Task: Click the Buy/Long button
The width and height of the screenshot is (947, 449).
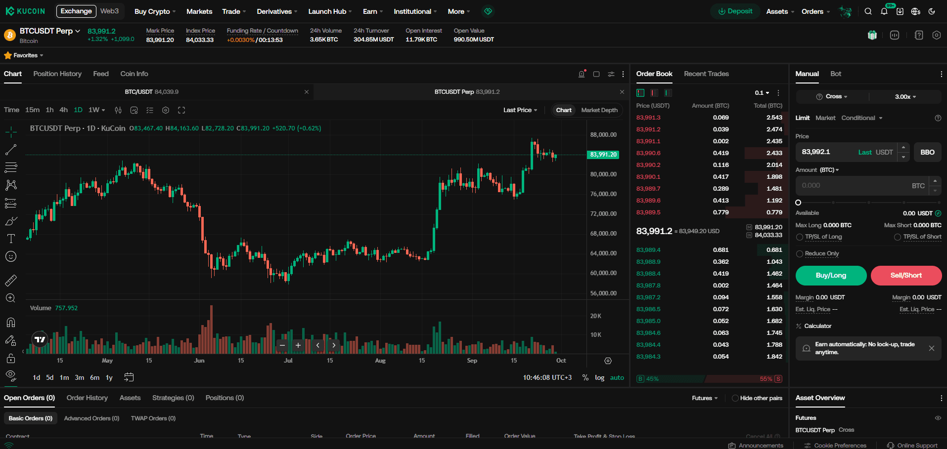Action: 831,276
